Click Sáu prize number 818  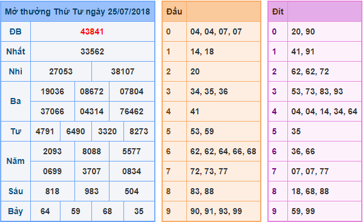tap(52, 191)
